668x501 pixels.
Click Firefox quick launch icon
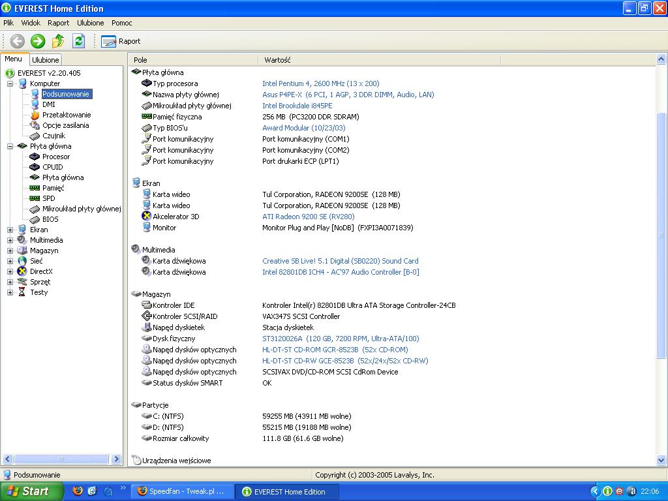click(x=78, y=491)
